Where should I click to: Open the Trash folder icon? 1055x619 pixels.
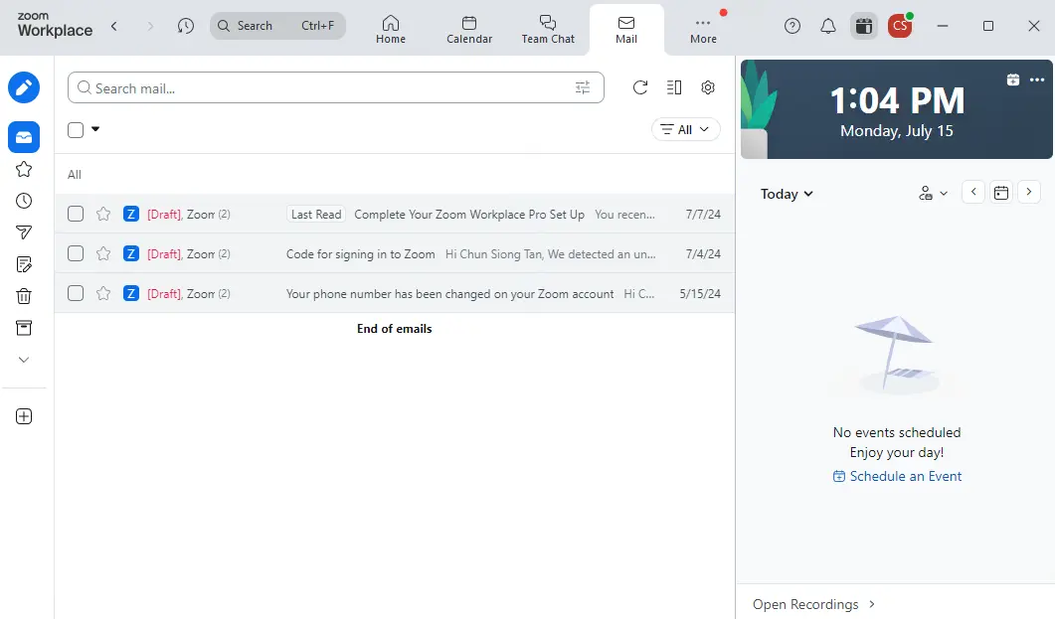24,296
